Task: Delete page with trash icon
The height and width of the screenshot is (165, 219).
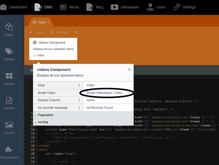Action: pos(76,32)
